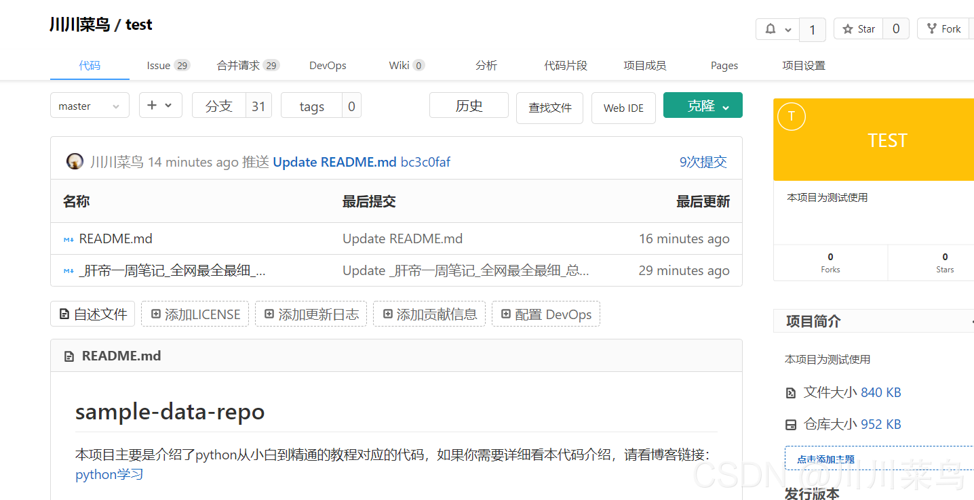Click the bc3c0faf commit hash link
This screenshot has width=974, height=500.
point(425,162)
